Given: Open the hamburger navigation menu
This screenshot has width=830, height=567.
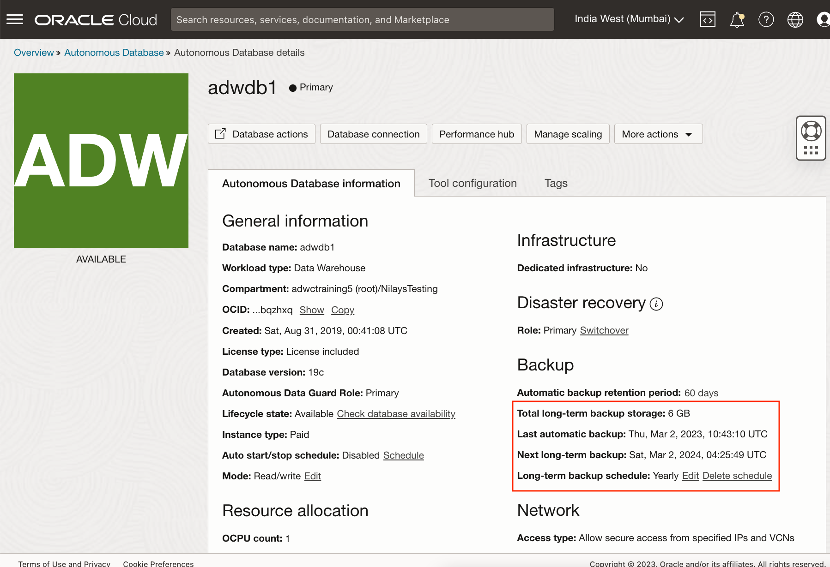Looking at the screenshot, I should click(15, 19).
